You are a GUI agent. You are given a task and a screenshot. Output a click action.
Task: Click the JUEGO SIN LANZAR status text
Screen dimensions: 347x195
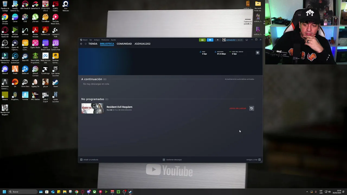[x=237, y=108]
